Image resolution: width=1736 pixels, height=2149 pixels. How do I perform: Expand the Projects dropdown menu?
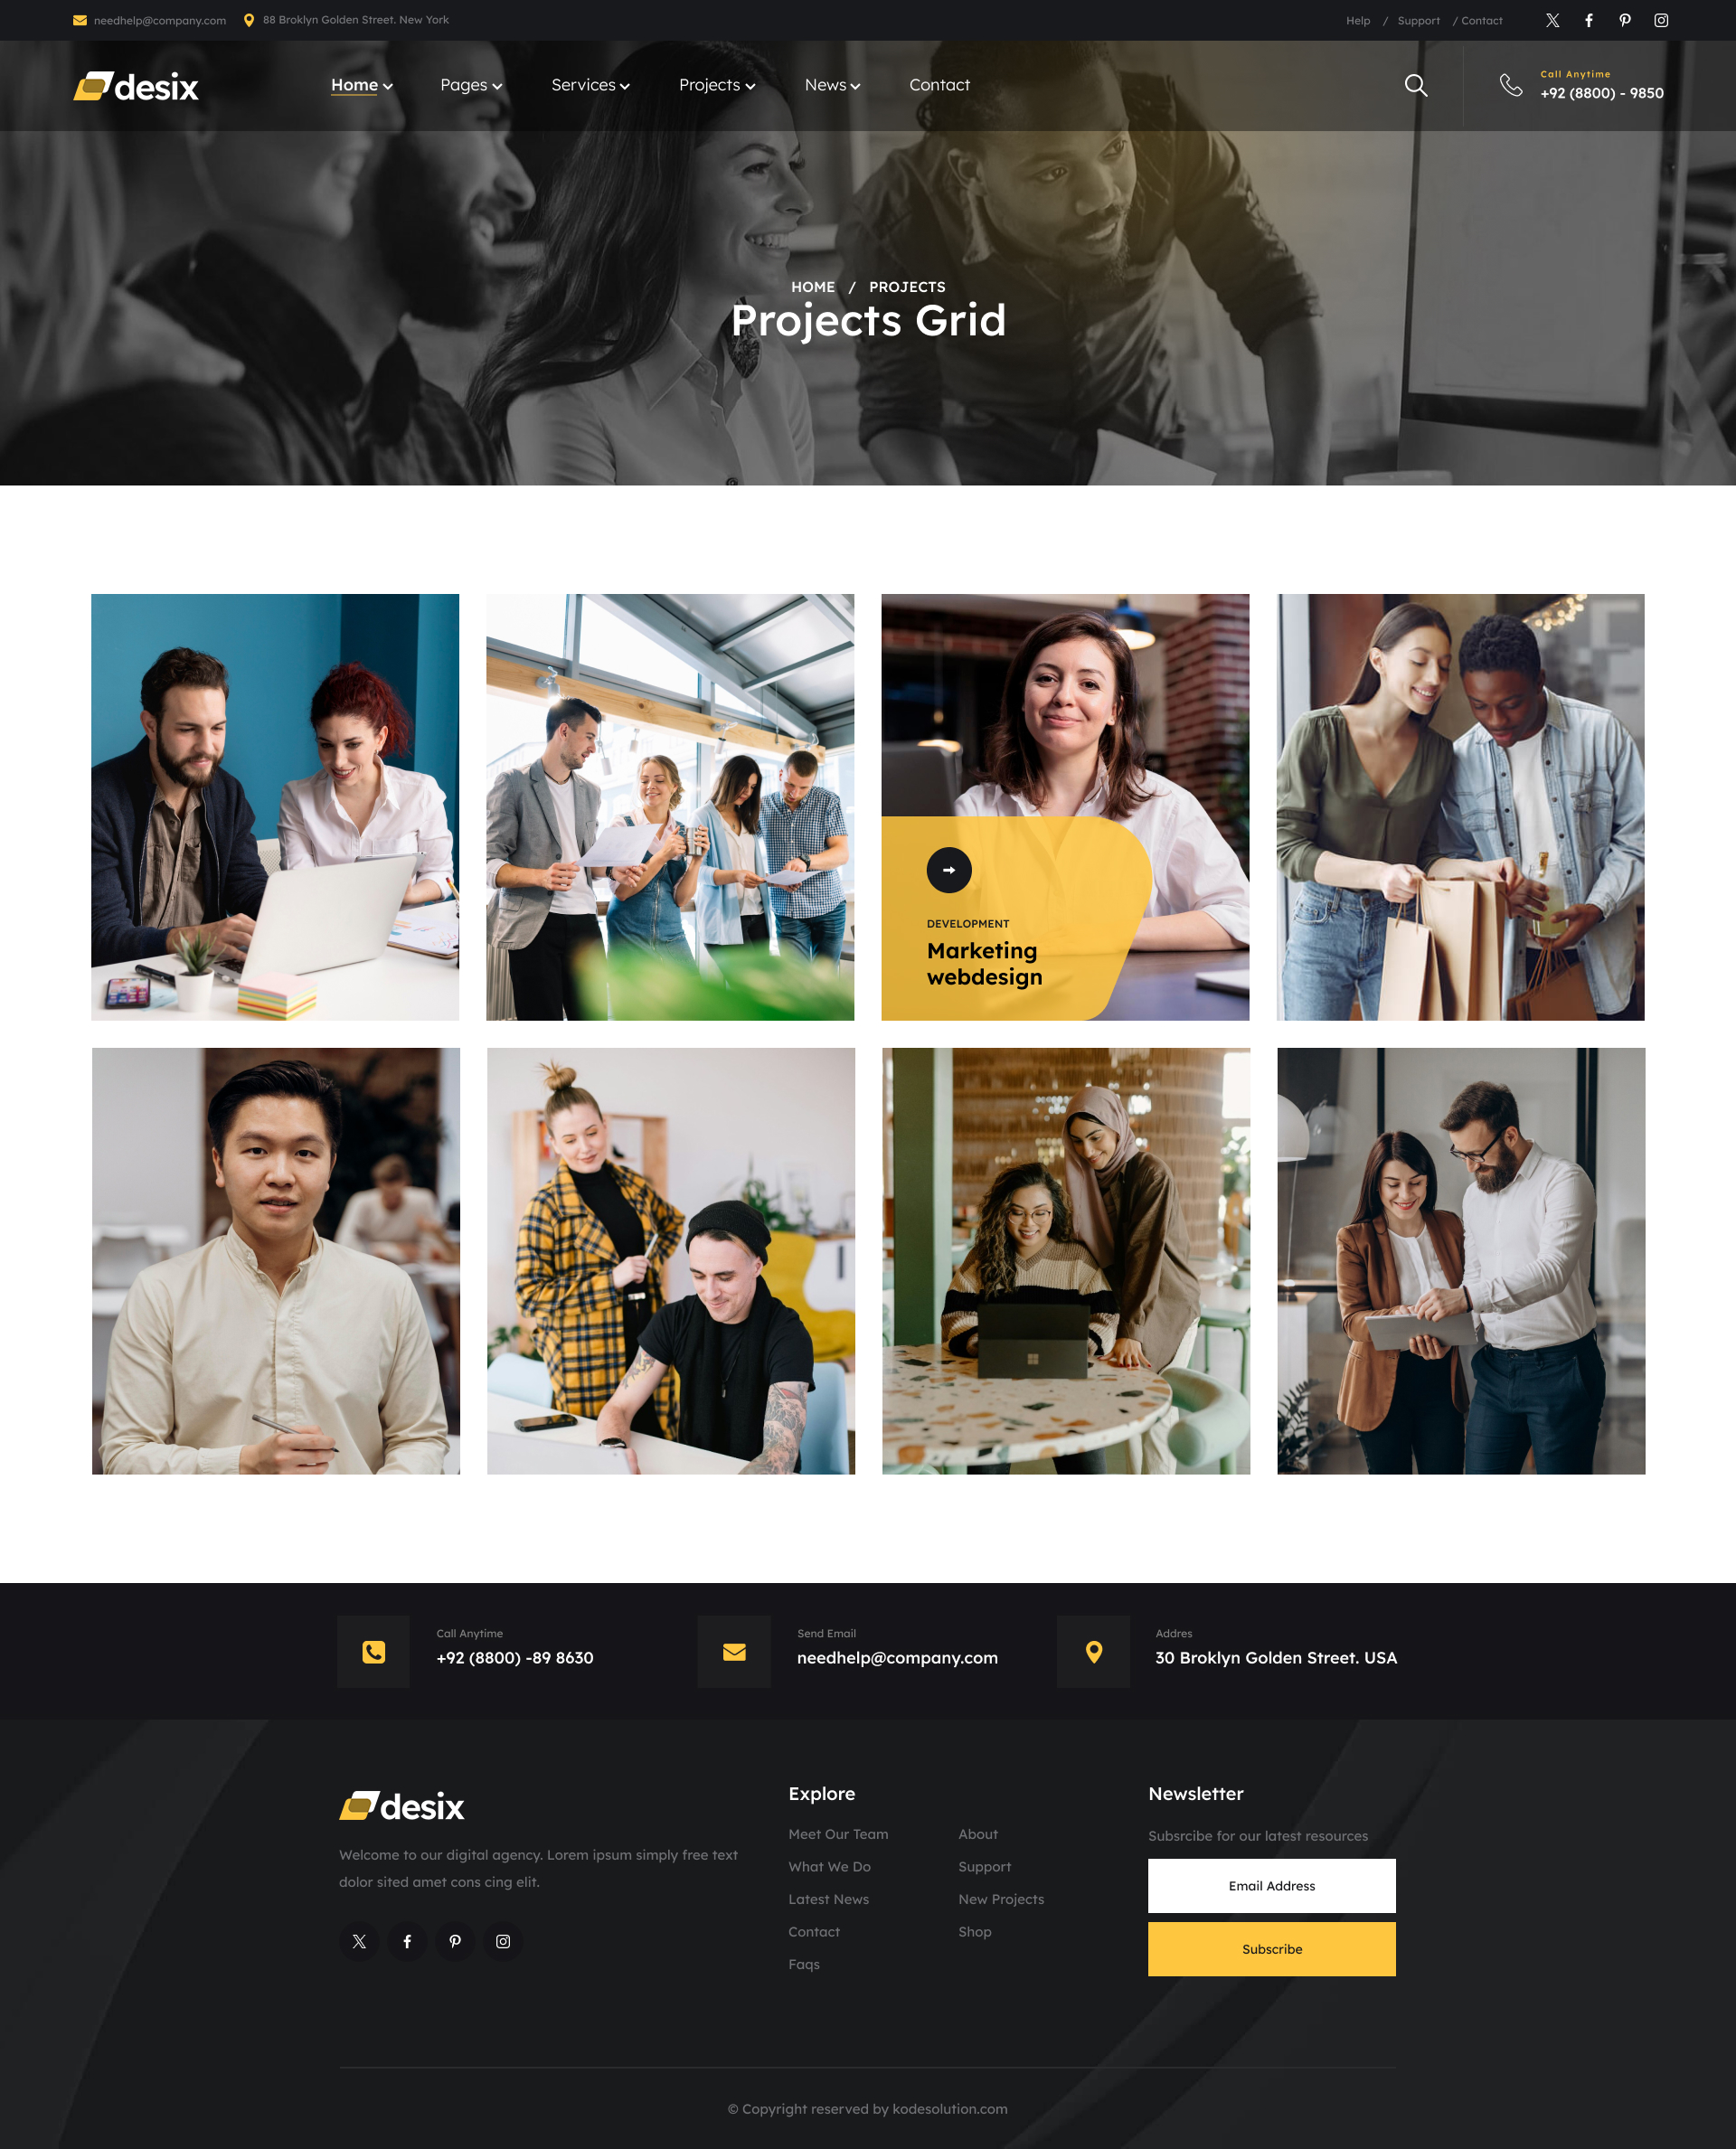tap(717, 85)
